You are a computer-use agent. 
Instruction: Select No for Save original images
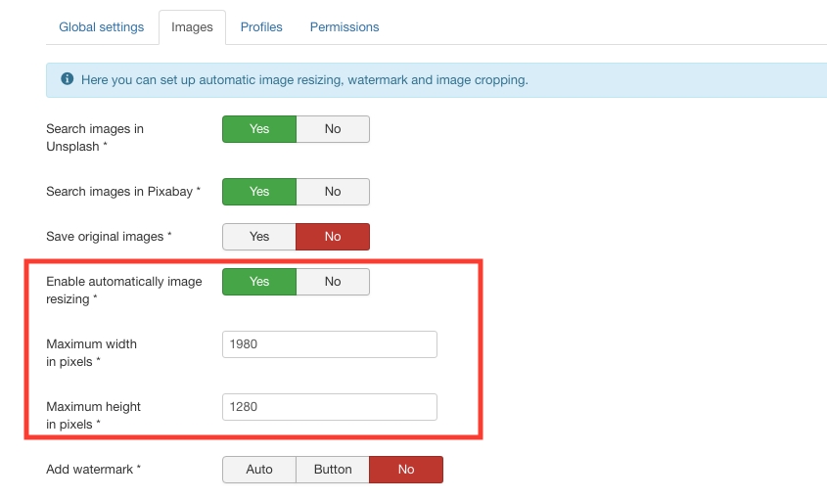333,237
